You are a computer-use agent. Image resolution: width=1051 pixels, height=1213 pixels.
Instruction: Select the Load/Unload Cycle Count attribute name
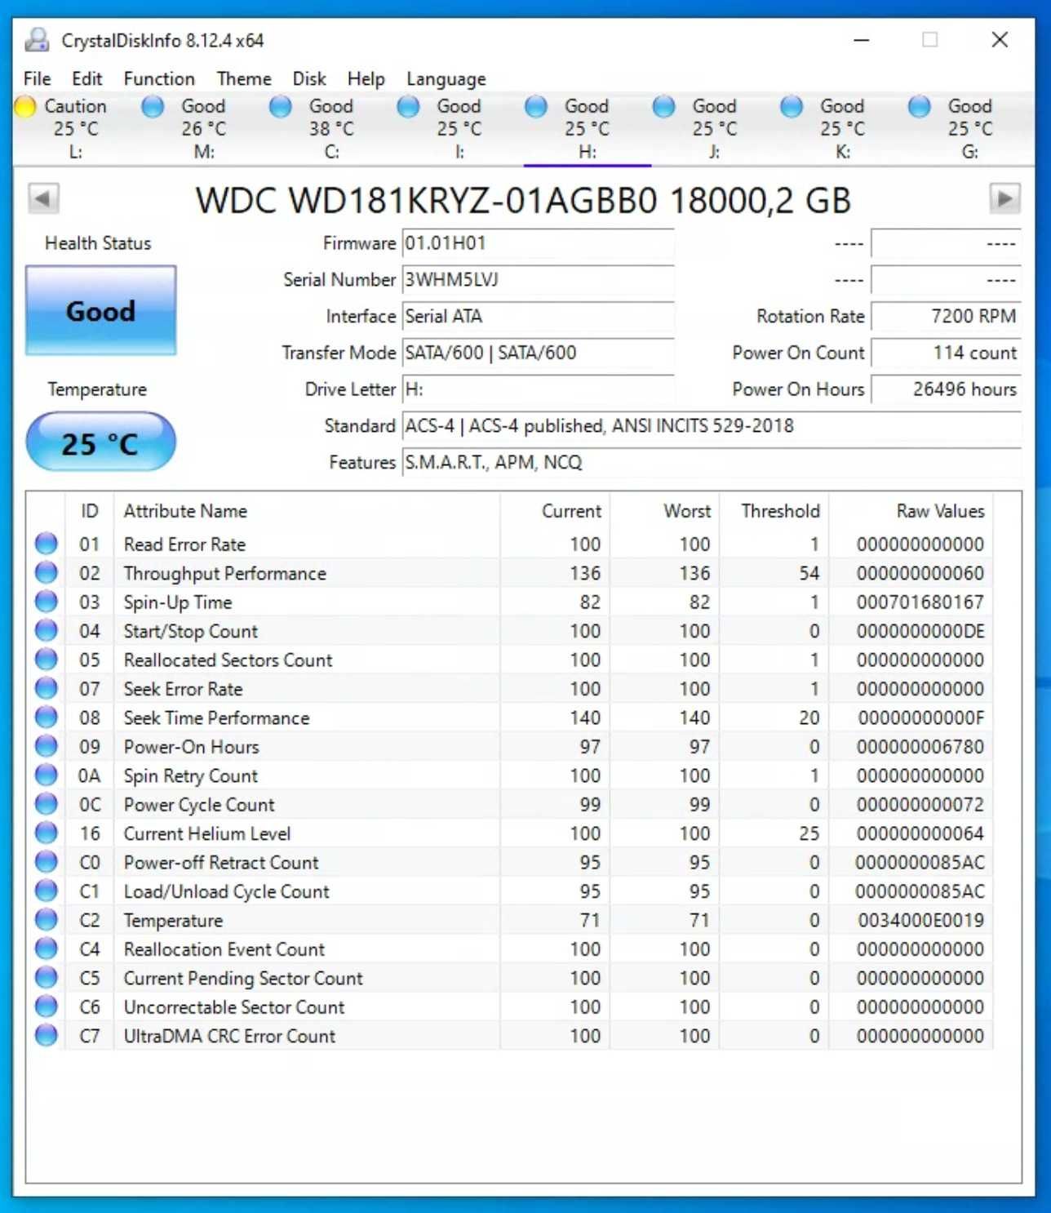tap(227, 891)
